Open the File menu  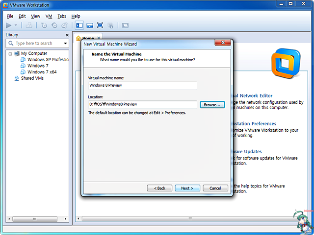click(10, 16)
